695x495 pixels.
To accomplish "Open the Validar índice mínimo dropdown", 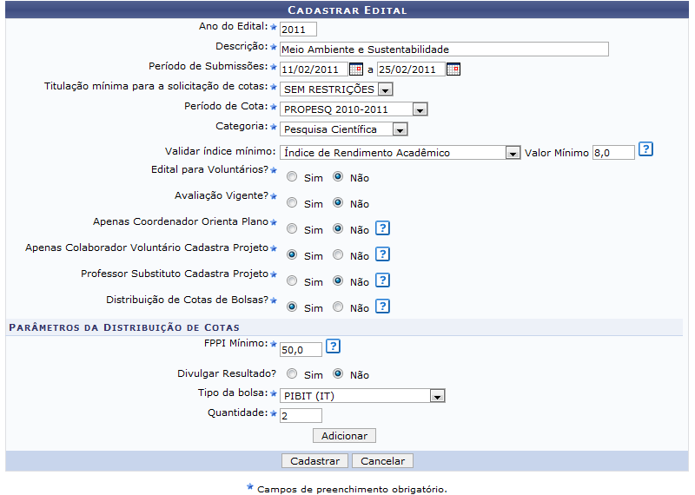I will 512,153.
